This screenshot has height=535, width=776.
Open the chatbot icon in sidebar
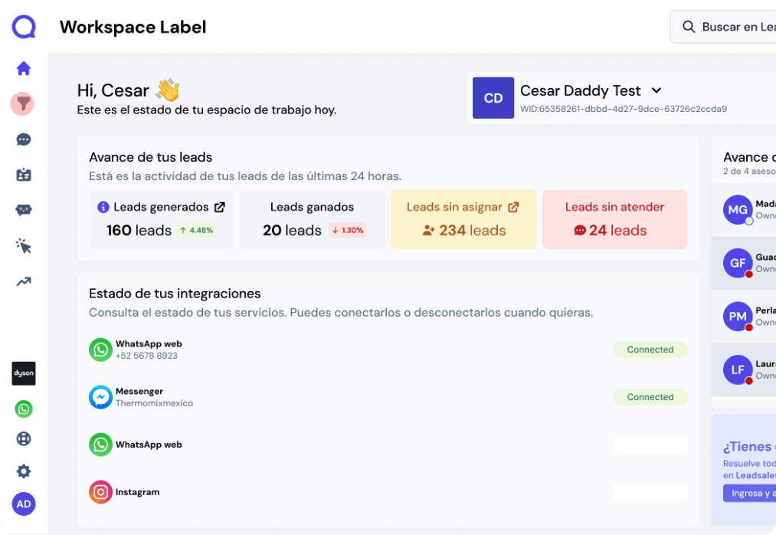[x=24, y=210]
